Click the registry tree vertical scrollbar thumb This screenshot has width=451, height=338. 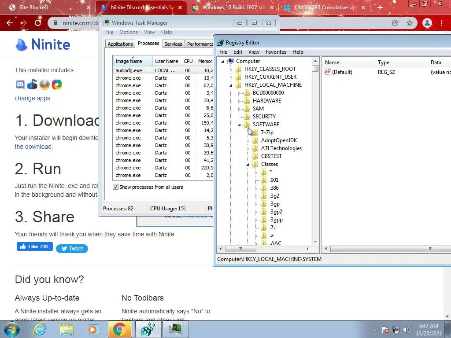tap(315, 68)
